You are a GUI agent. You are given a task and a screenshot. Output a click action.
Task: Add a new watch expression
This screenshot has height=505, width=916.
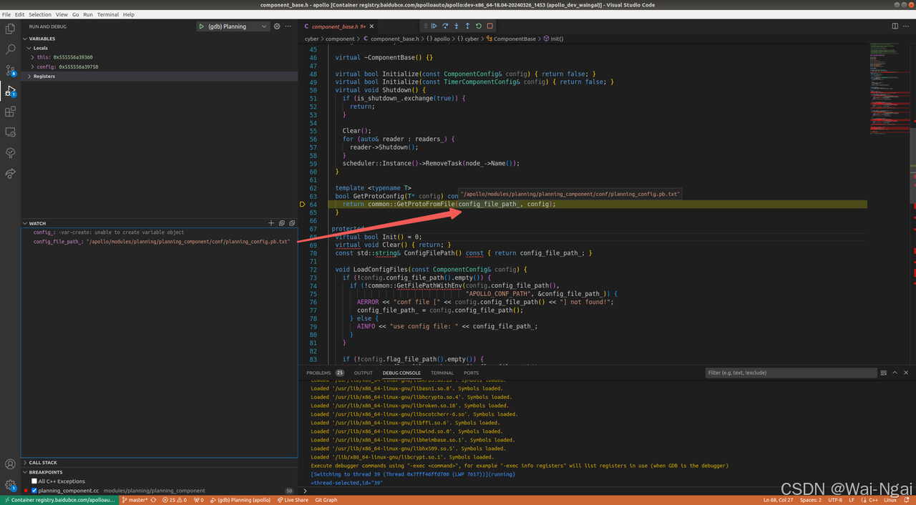click(x=271, y=222)
